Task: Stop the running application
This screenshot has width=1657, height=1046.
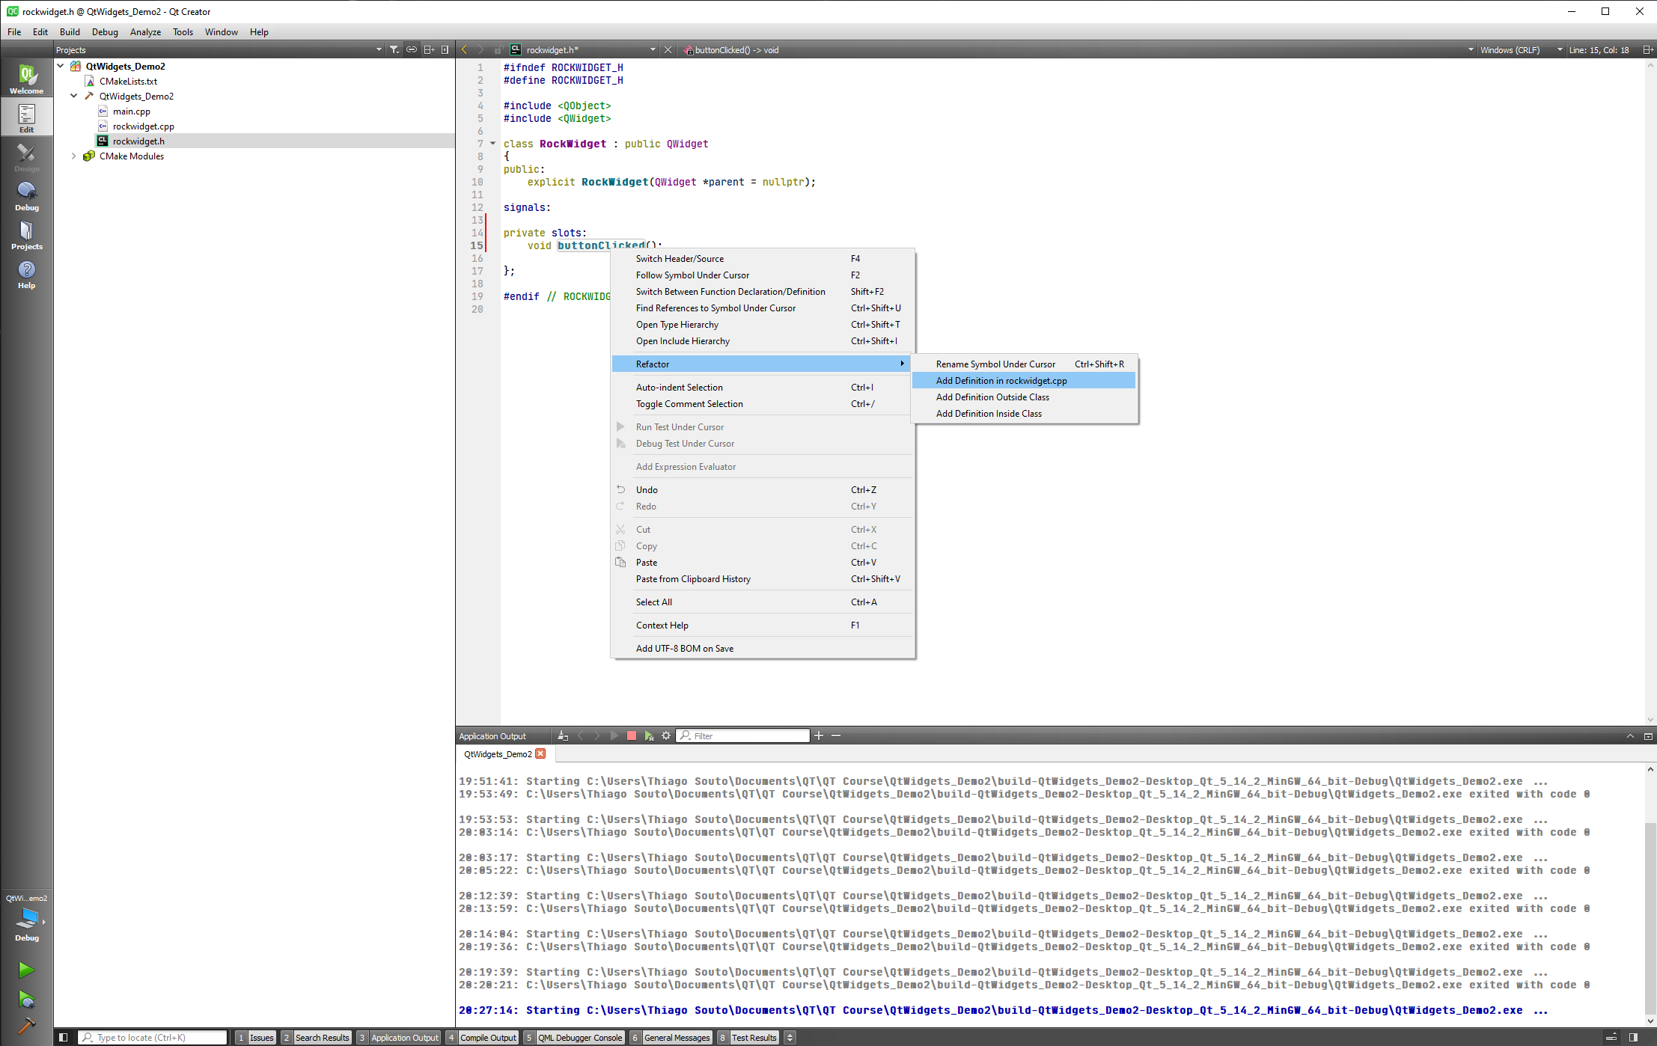Action: [x=632, y=735]
